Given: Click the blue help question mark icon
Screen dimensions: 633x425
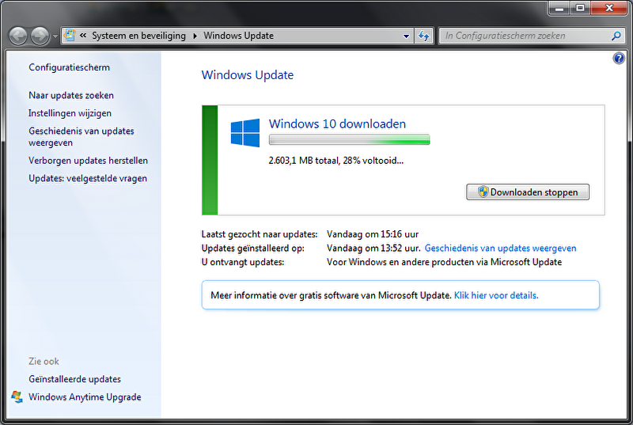Looking at the screenshot, I should tap(619, 59).
